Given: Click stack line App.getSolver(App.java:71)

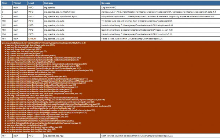Looking at the screenshot, I should click(24, 54).
